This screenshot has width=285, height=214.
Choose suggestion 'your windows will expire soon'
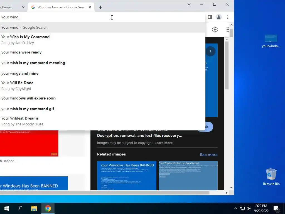103,98
